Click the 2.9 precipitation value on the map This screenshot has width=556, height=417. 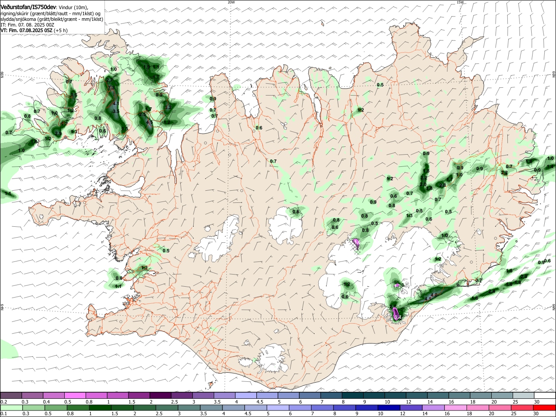click(x=58, y=133)
